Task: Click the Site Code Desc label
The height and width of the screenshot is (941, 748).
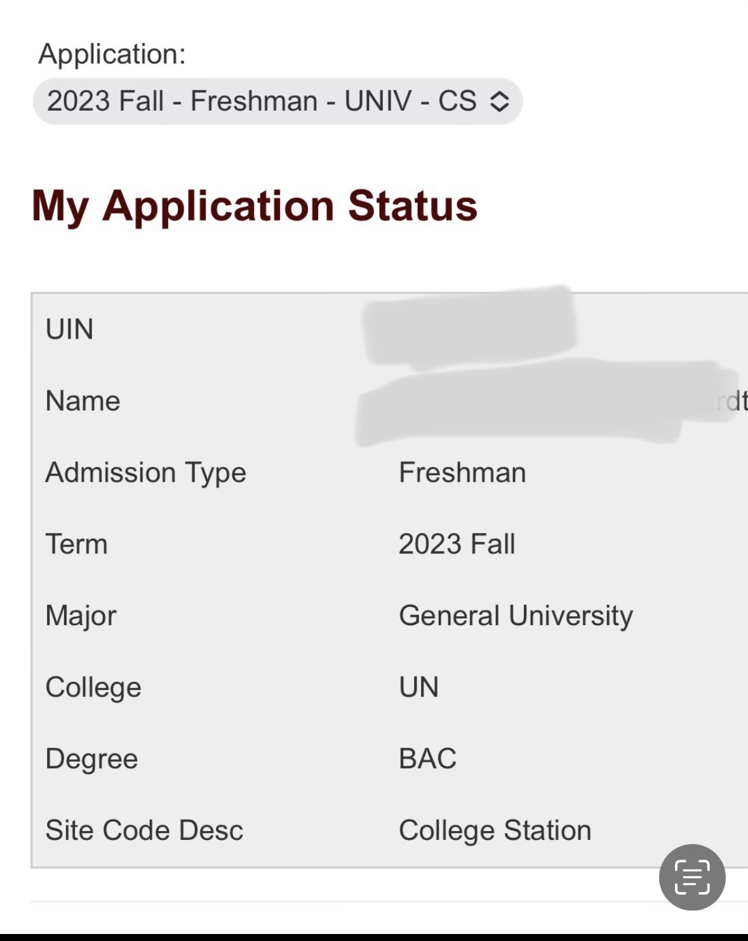Action: click(x=145, y=830)
